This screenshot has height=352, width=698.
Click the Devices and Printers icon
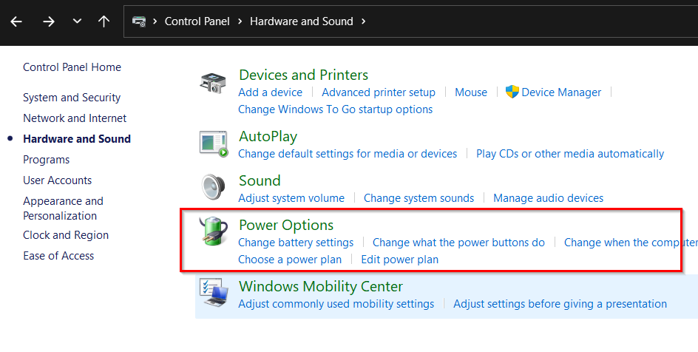point(213,84)
